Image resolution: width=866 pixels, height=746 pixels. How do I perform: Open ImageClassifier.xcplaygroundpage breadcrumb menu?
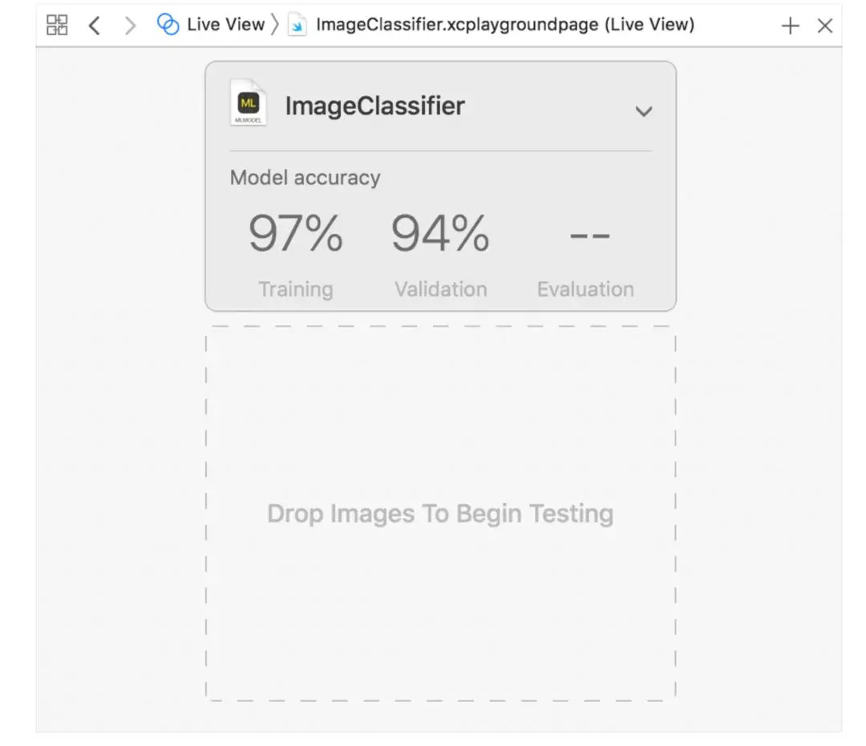point(504,25)
